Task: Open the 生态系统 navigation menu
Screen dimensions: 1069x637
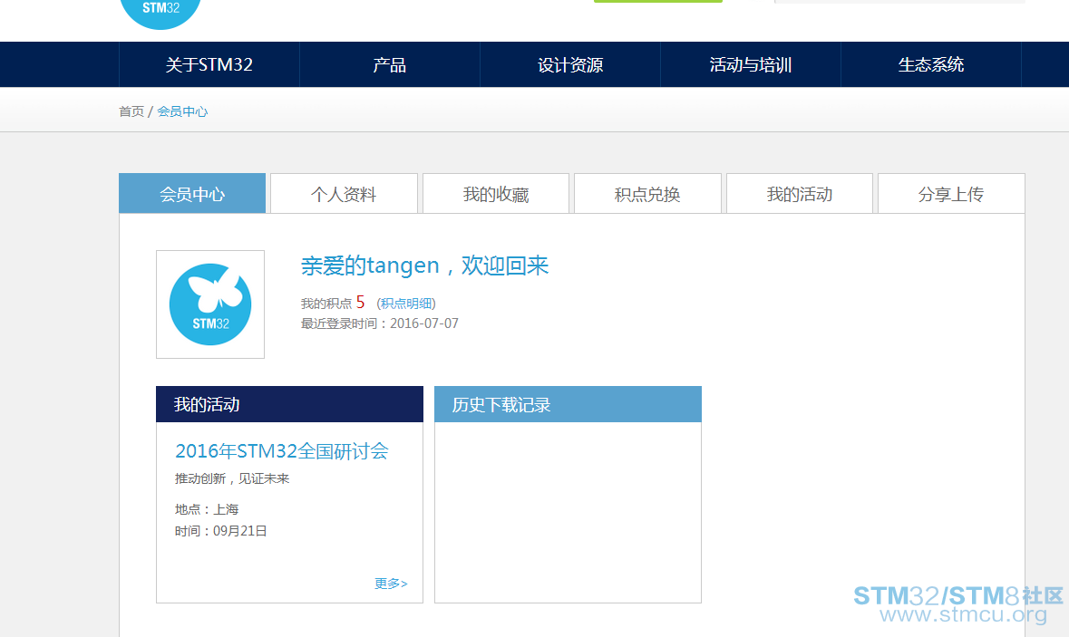Action: (x=930, y=64)
